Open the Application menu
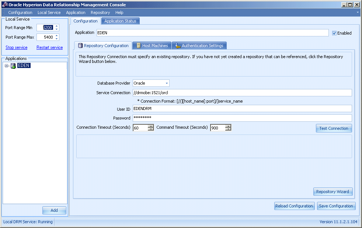Image resolution: width=362 pixels, height=228 pixels. (76, 13)
